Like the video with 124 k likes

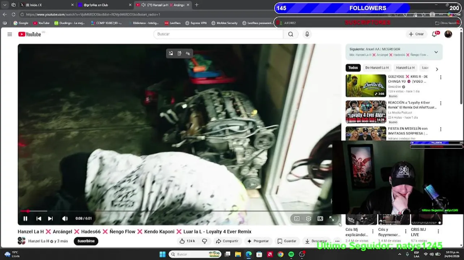coord(187,241)
